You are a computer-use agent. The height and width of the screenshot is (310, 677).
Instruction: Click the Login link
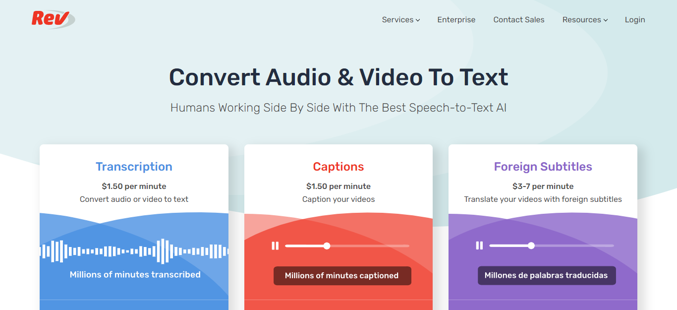[x=635, y=20]
